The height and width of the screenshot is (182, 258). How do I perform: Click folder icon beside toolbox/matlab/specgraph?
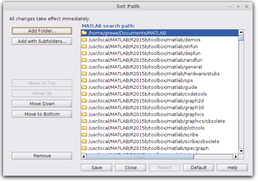84,148
